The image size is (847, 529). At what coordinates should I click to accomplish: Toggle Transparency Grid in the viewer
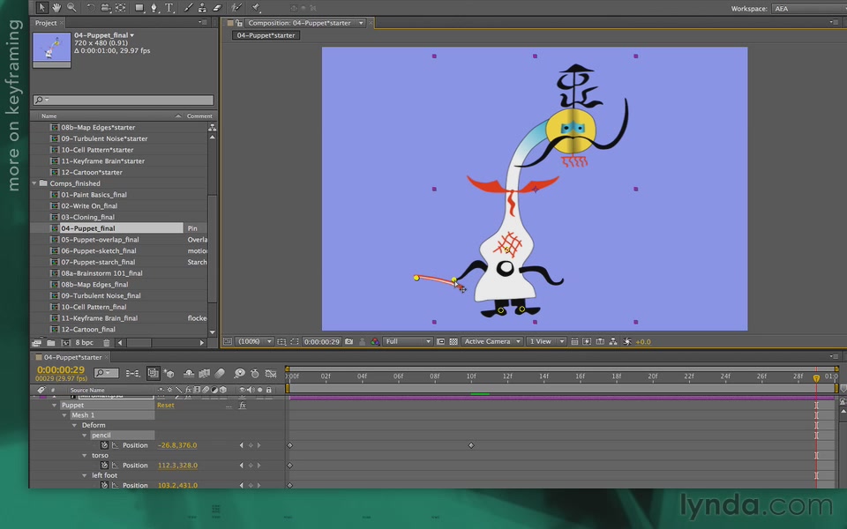(453, 341)
